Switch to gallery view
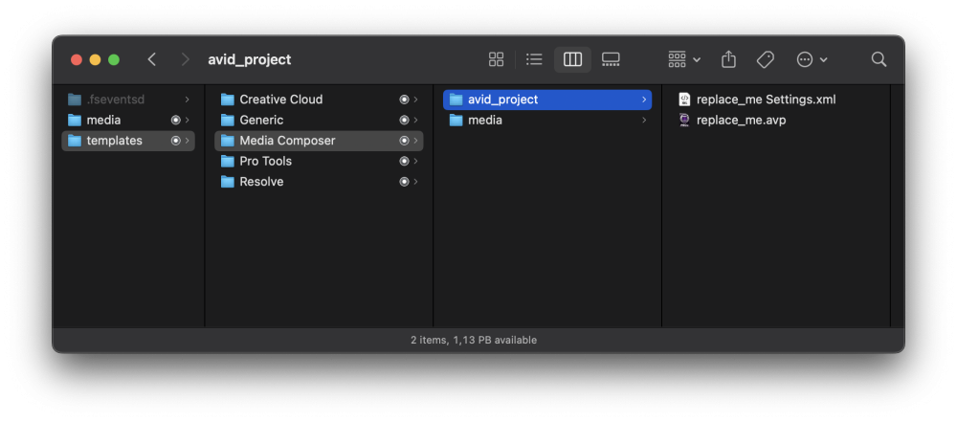 [611, 59]
